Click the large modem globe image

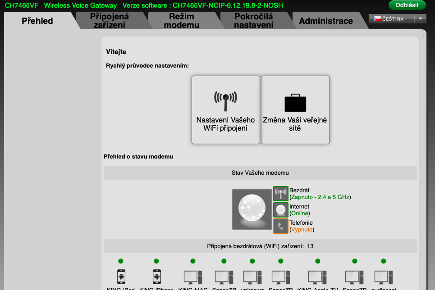[252, 209]
